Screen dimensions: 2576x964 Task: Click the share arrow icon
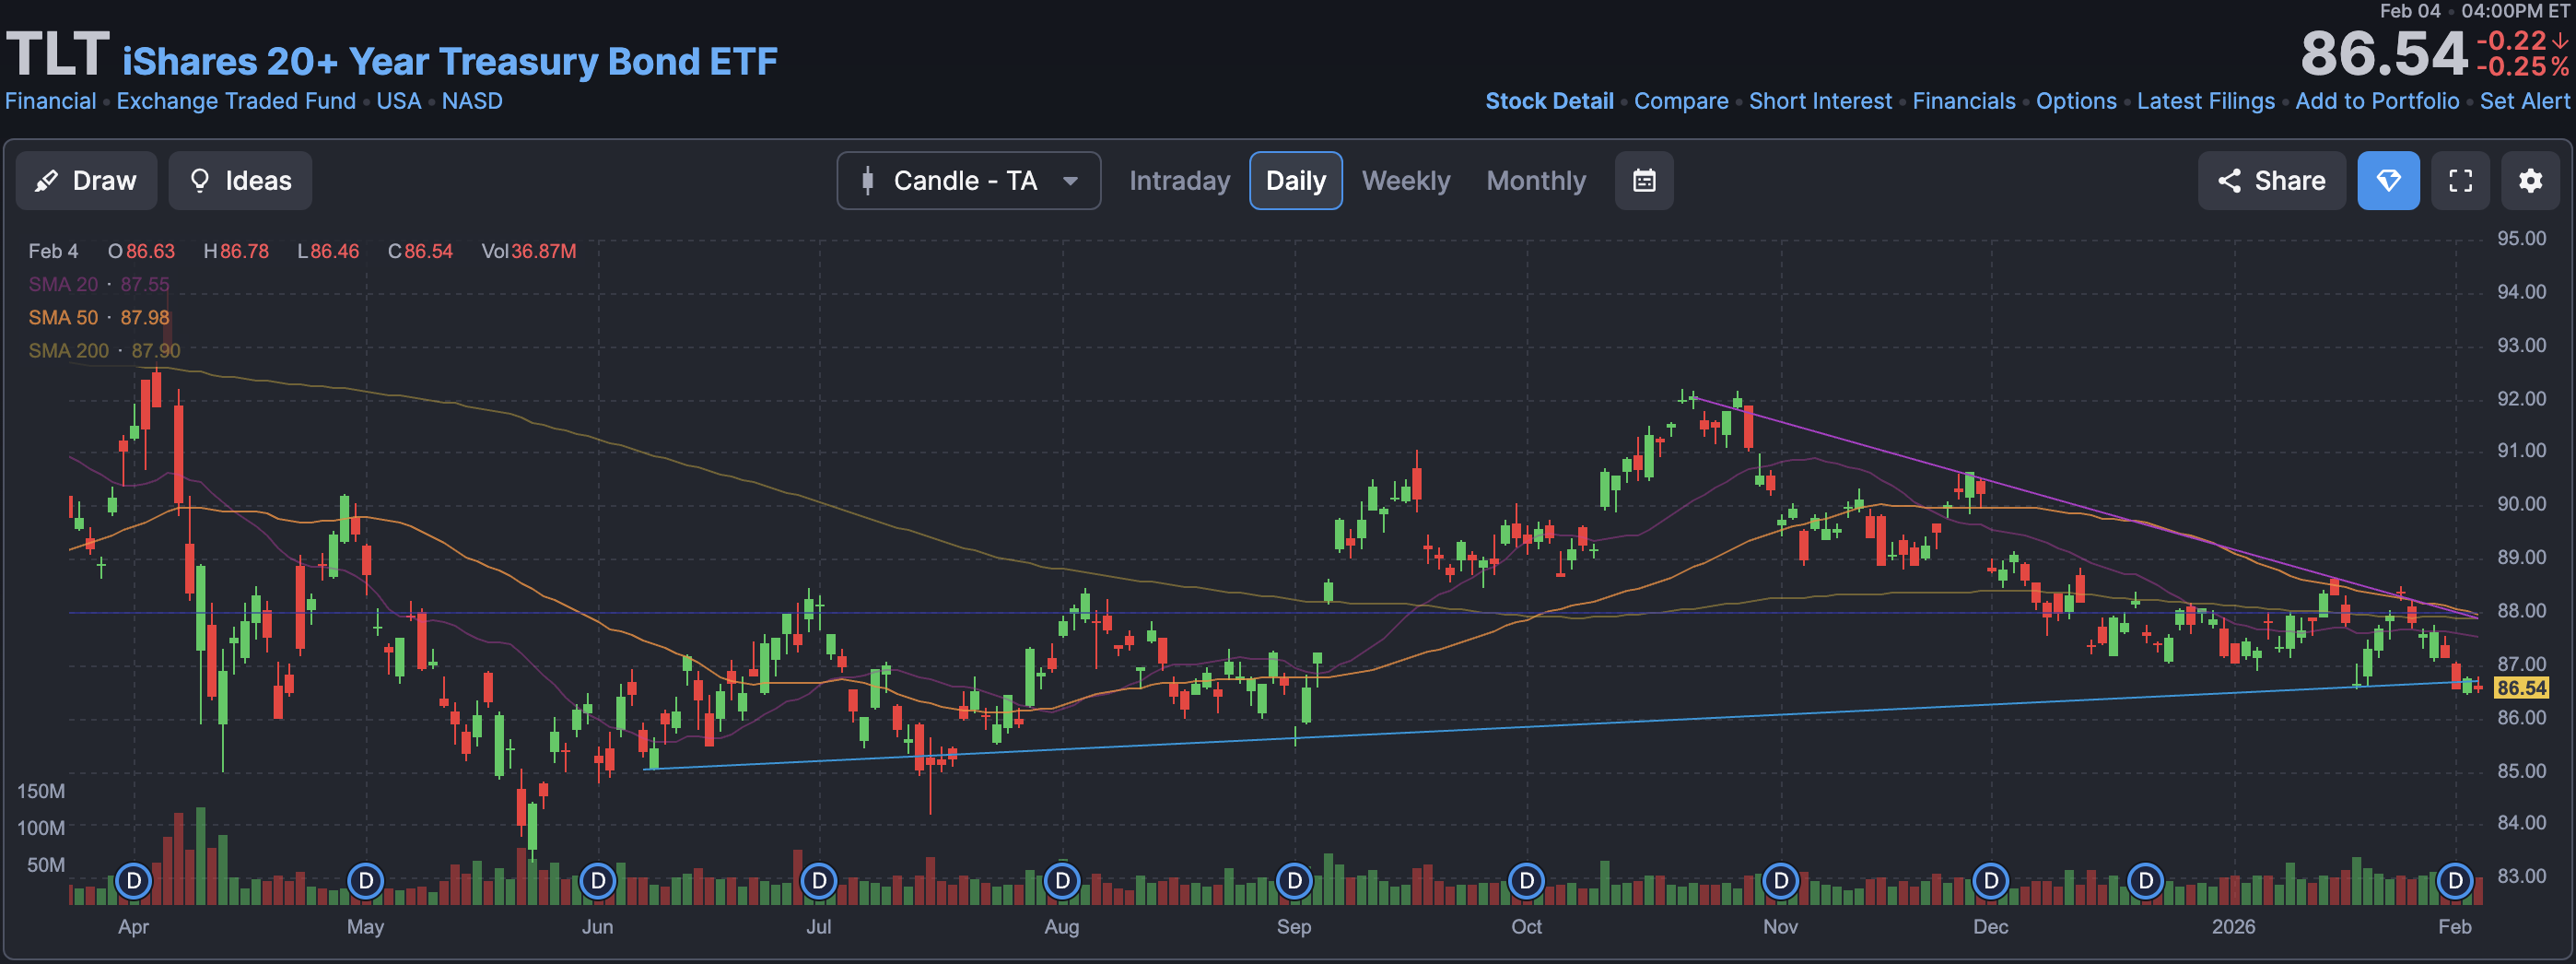click(x=2229, y=181)
